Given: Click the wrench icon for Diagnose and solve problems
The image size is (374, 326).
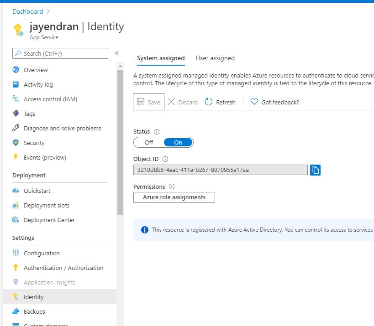Looking at the screenshot, I should tap(16, 128).
